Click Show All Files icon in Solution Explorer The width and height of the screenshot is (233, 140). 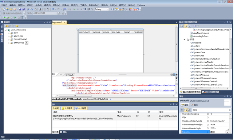coord(186,26)
